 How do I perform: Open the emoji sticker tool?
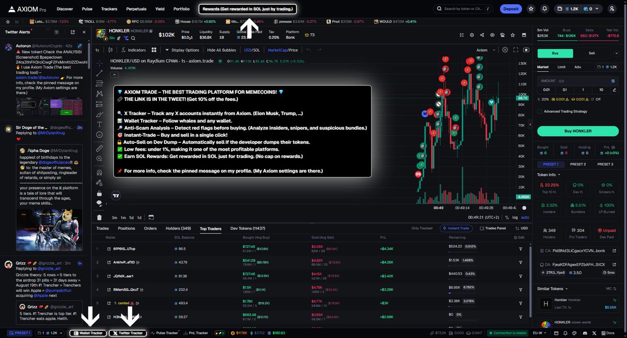[x=100, y=135]
